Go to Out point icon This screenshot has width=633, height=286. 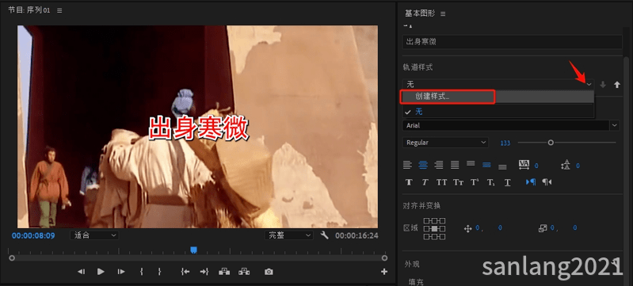[x=204, y=272]
